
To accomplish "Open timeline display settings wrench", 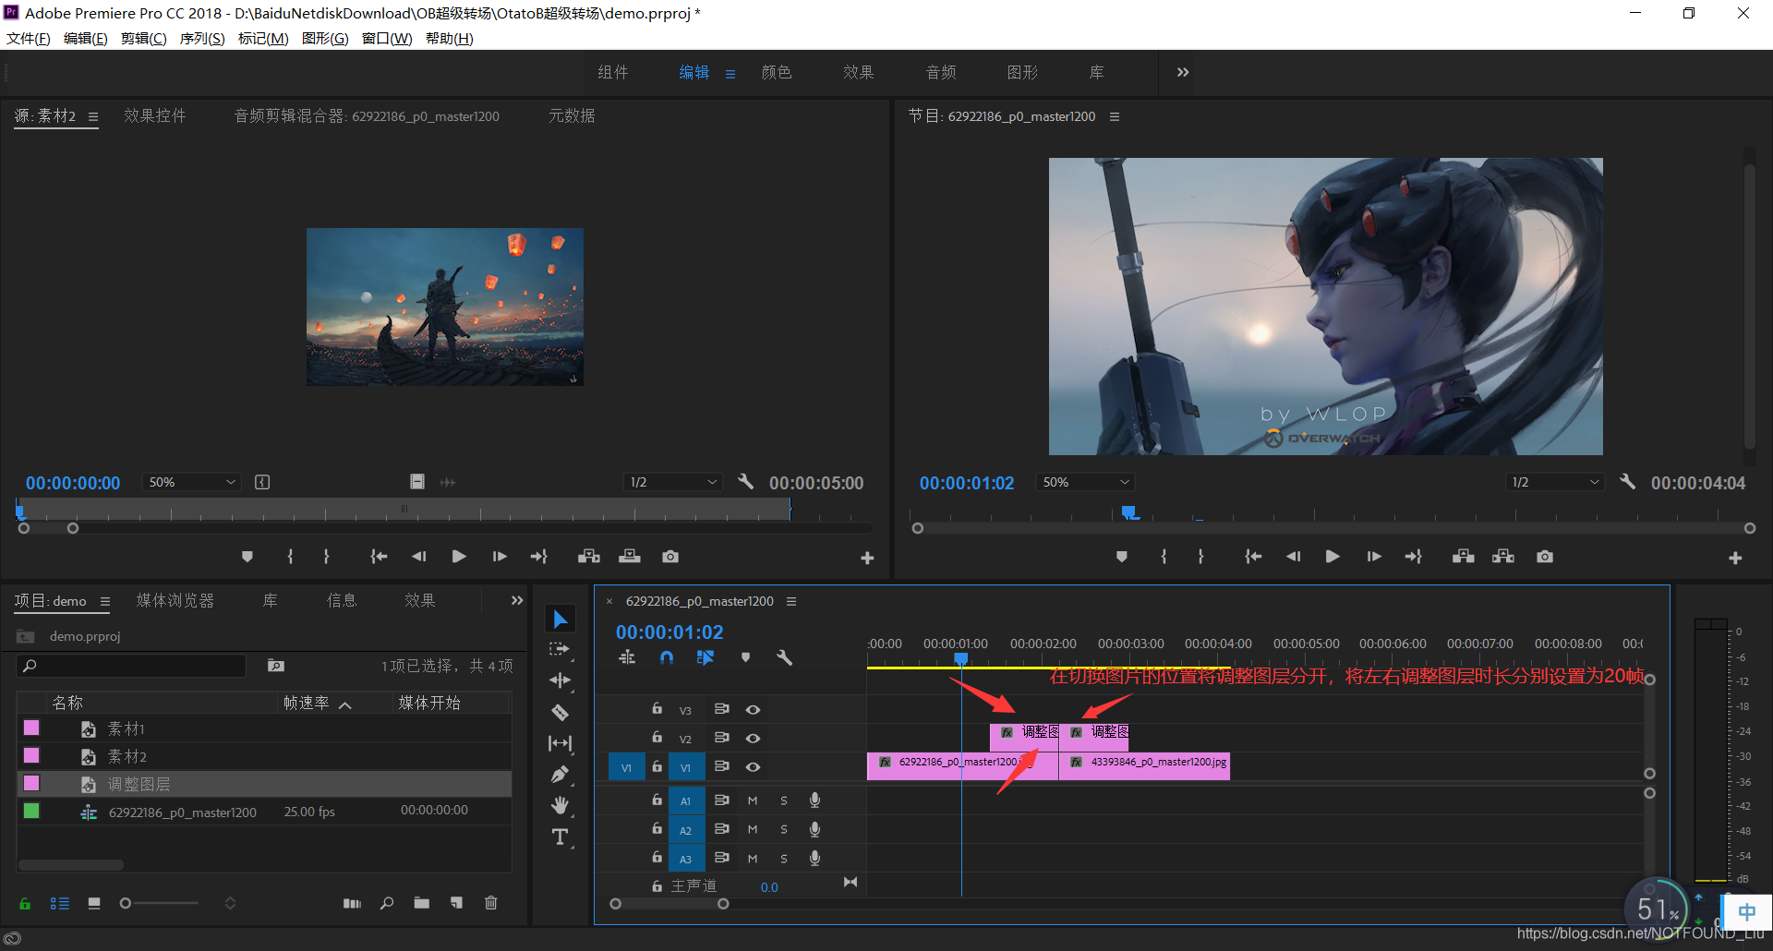I will pyautogui.click(x=784, y=657).
